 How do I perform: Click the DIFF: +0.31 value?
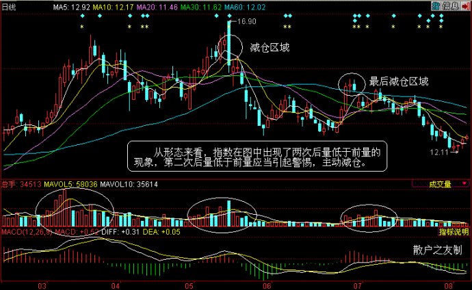point(120,232)
